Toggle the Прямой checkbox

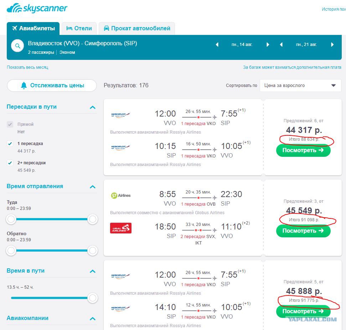(x=10, y=124)
